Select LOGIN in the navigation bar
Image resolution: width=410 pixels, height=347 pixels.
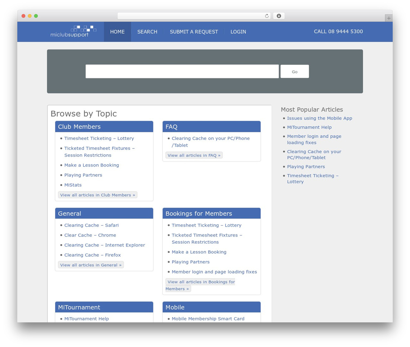(238, 32)
